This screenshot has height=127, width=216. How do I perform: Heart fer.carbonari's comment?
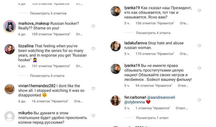coord(199,100)
